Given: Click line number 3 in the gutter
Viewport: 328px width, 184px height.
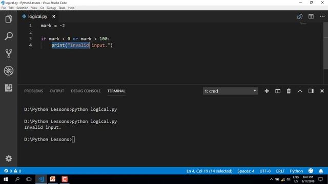Looking at the screenshot, I should [31, 39].
